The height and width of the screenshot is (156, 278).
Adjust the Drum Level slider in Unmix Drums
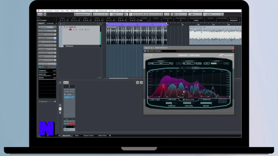[188, 103]
